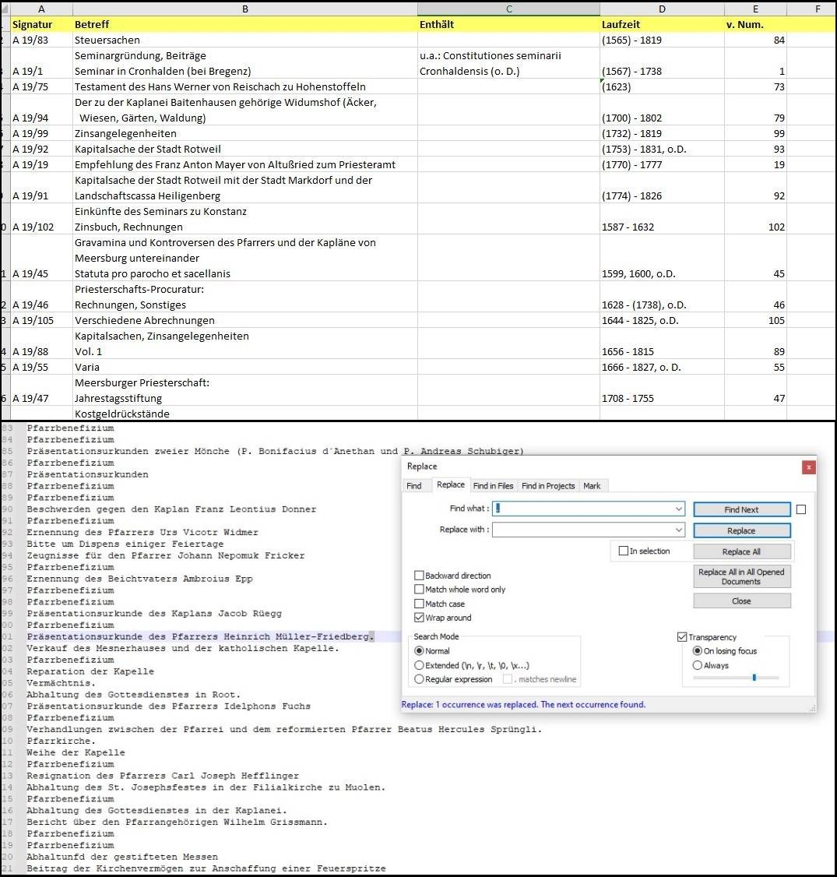The image size is (837, 877).
Task: Click the Replace All button
Action: click(742, 551)
